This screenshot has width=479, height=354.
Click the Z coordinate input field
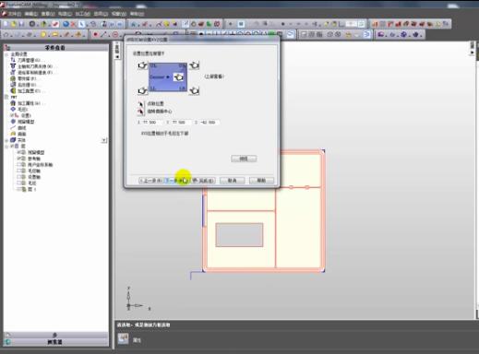pyautogui.click(x=208, y=123)
